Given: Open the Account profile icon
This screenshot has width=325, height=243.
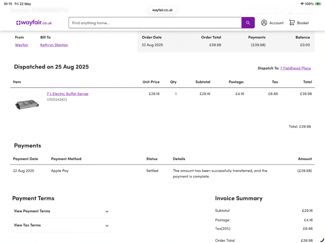Looking at the screenshot, I should [264, 23].
